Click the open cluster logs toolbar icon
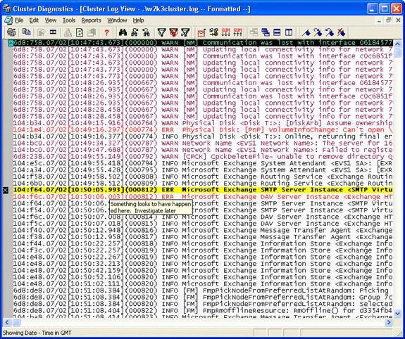This screenshot has width=405, height=339. [11, 32]
